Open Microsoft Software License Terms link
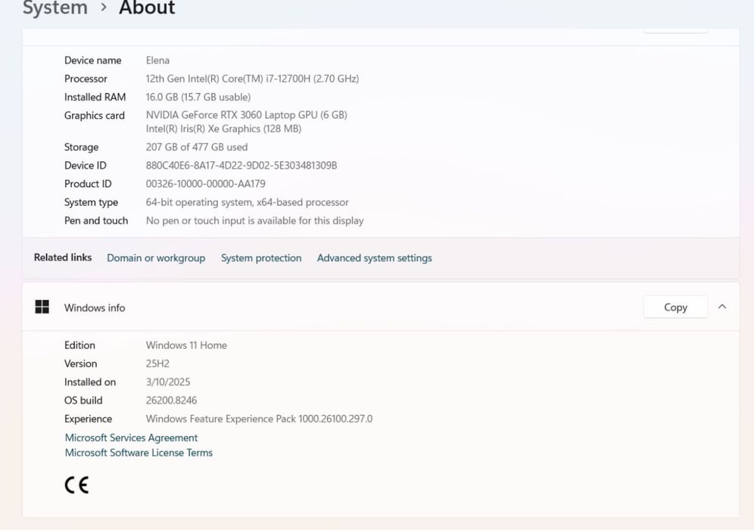 click(139, 453)
